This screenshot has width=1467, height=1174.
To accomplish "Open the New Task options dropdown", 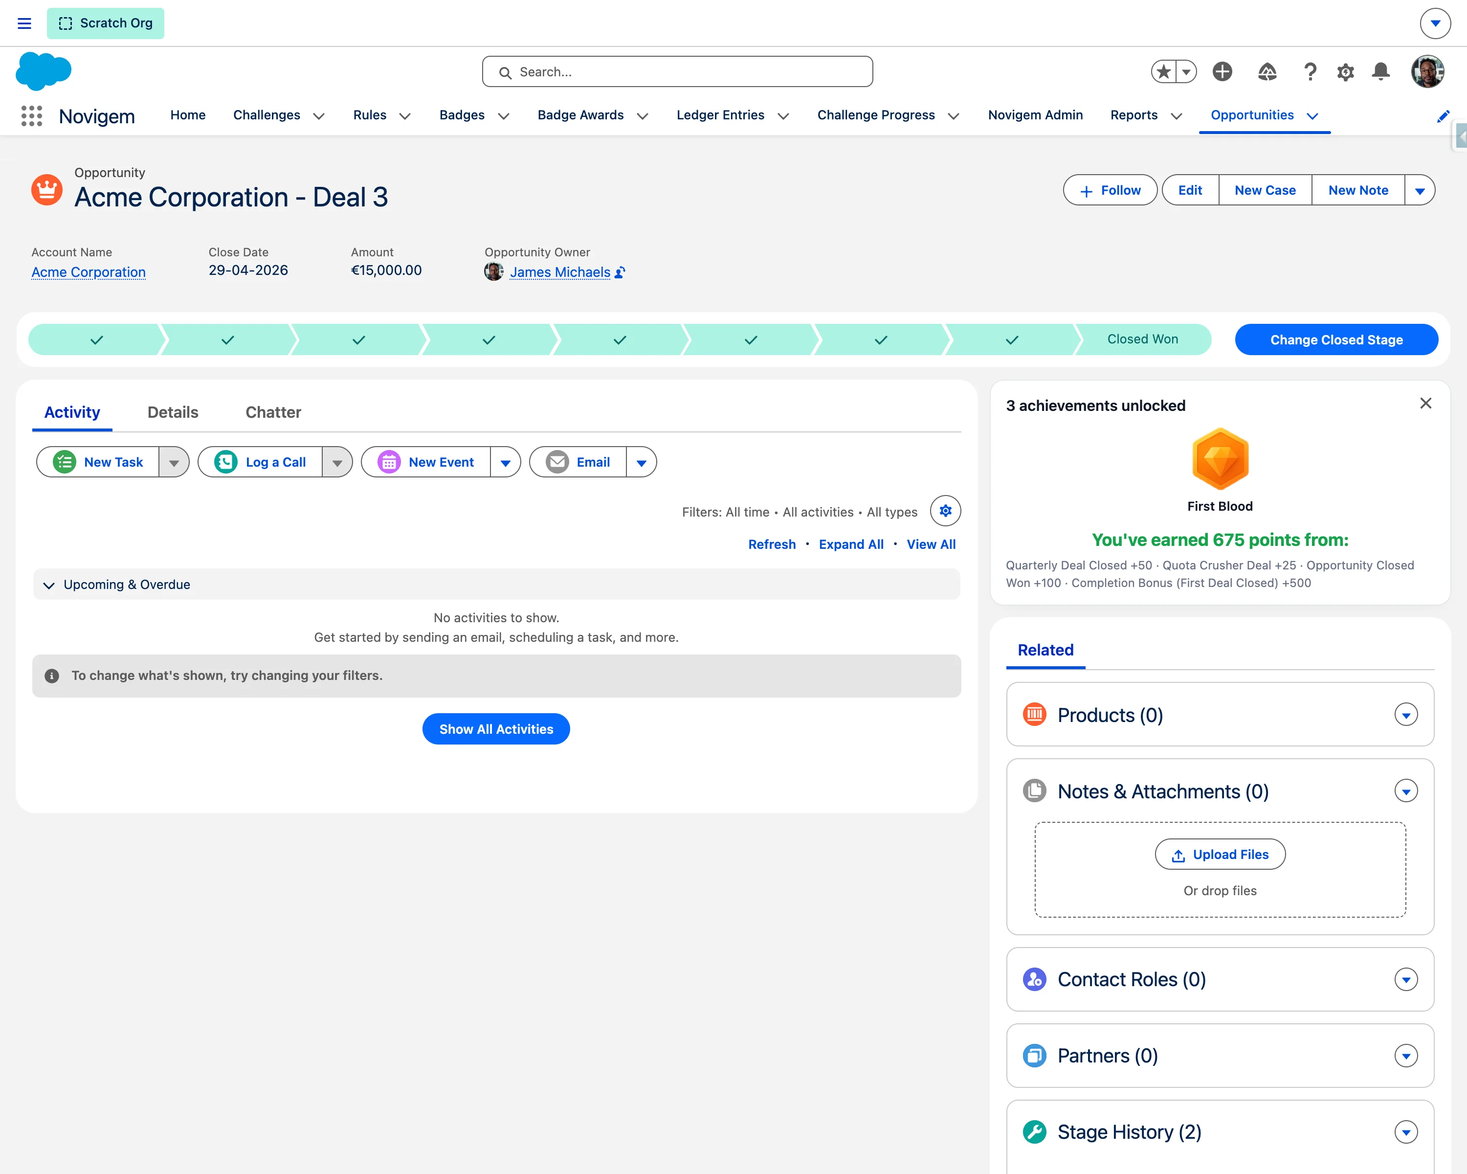I will (174, 462).
